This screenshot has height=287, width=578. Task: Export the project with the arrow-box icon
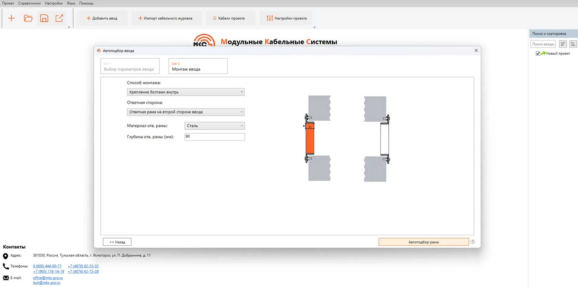tap(59, 18)
